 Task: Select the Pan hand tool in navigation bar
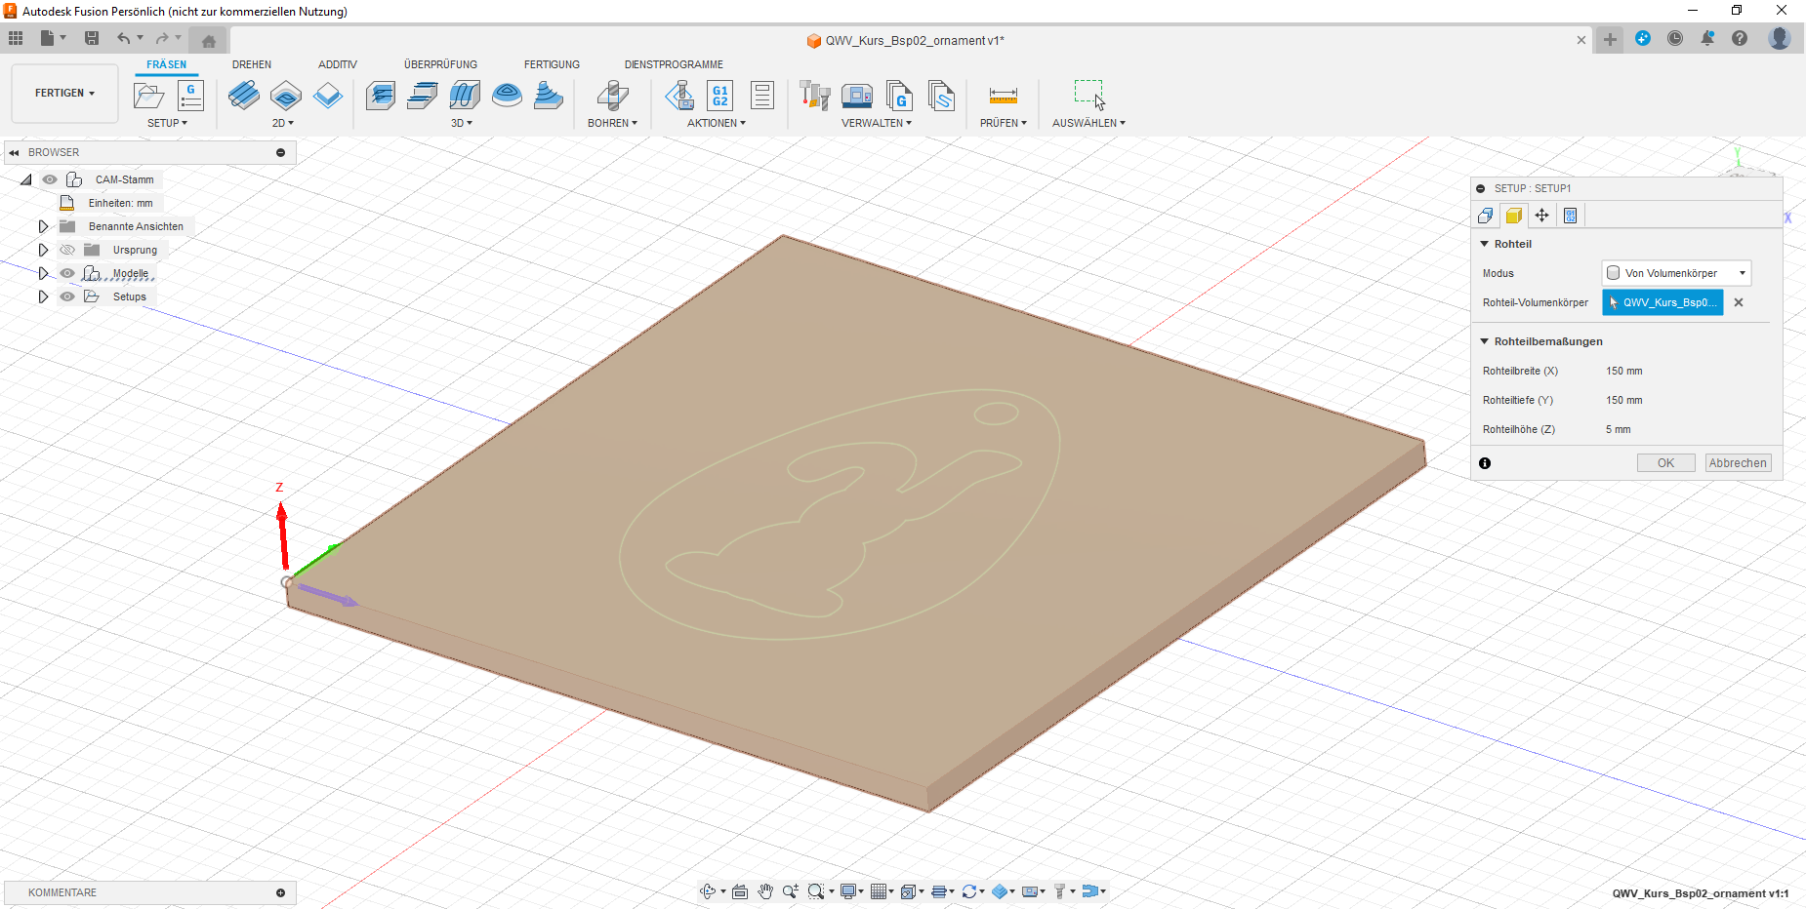click(x=765, y=891)
